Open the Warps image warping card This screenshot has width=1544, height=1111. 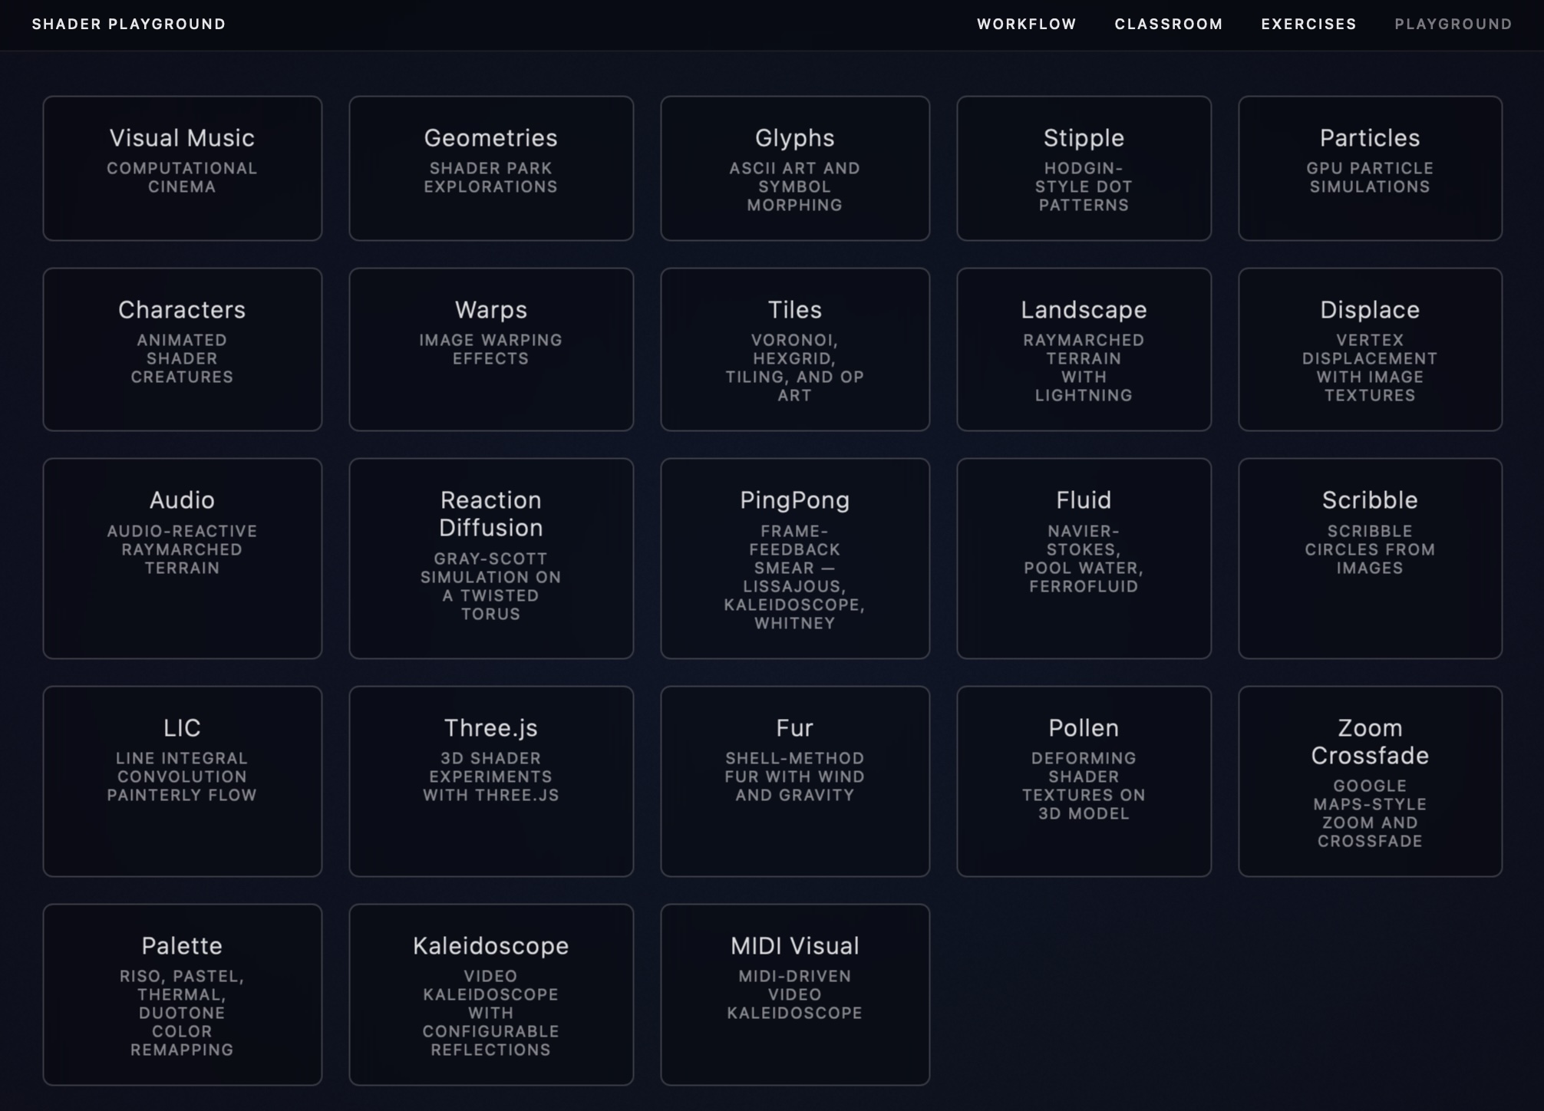[491, 349]
